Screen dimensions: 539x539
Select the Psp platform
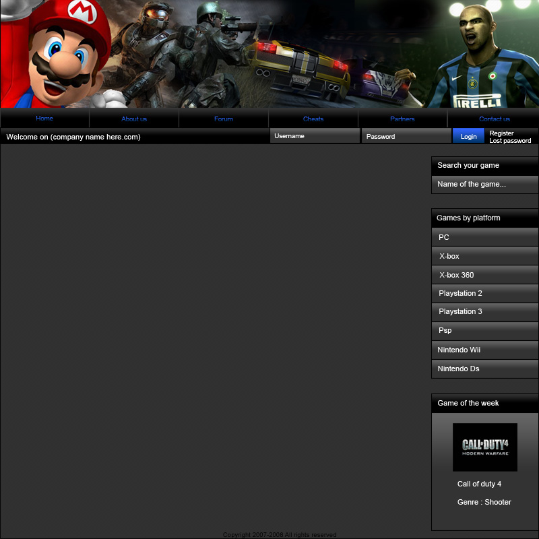[484, 331]
